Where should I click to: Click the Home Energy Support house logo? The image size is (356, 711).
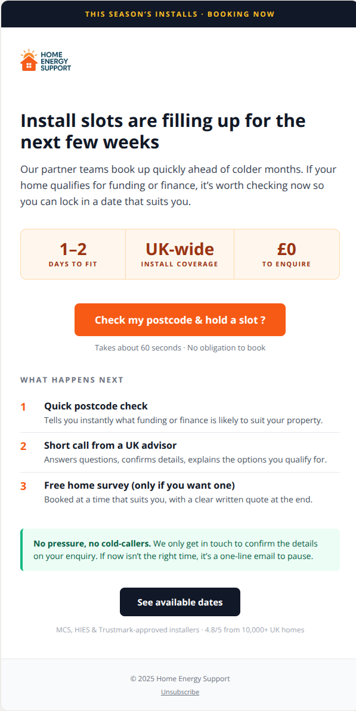(45, 60)
